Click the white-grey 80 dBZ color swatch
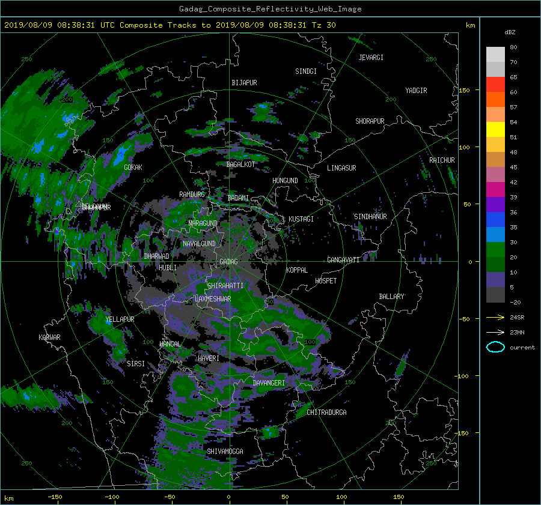This screenshot has width=541, height=505. (495, 54)
